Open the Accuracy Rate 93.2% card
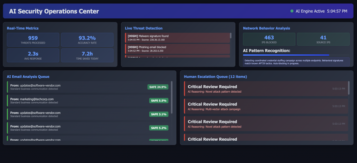The width and height of the screenshot is (357, 163). point(87,40)
